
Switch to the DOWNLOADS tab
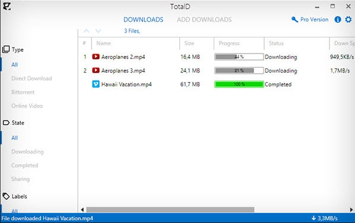pos(143,20)
